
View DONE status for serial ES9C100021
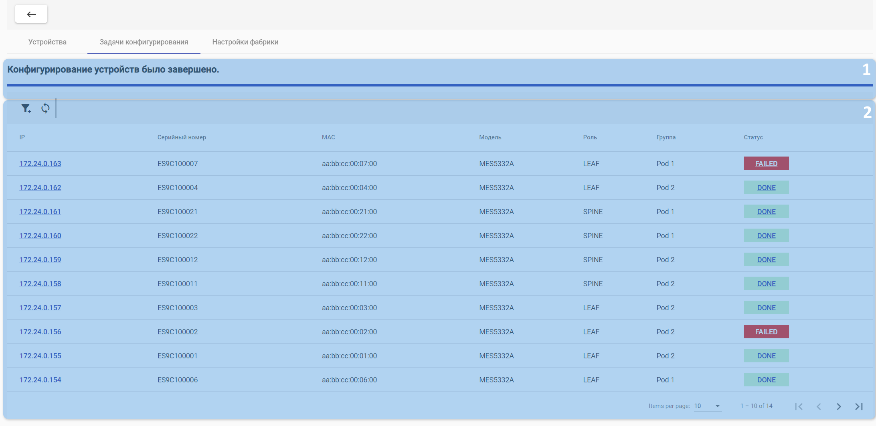766,211
